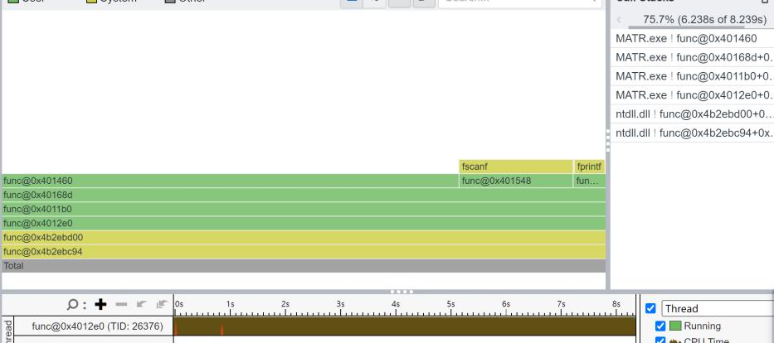Click the red CPU spike near 1s on the timeline
This screenshot has width=774, height=343.
pyautogui.click(x=222, y=330)
